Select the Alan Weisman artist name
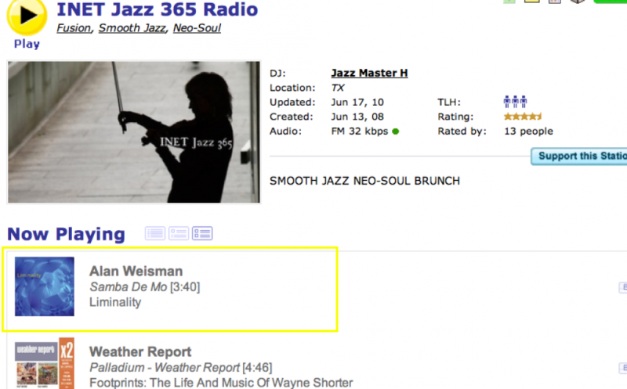This screenshot has height=389, width=627. (136, 271)
